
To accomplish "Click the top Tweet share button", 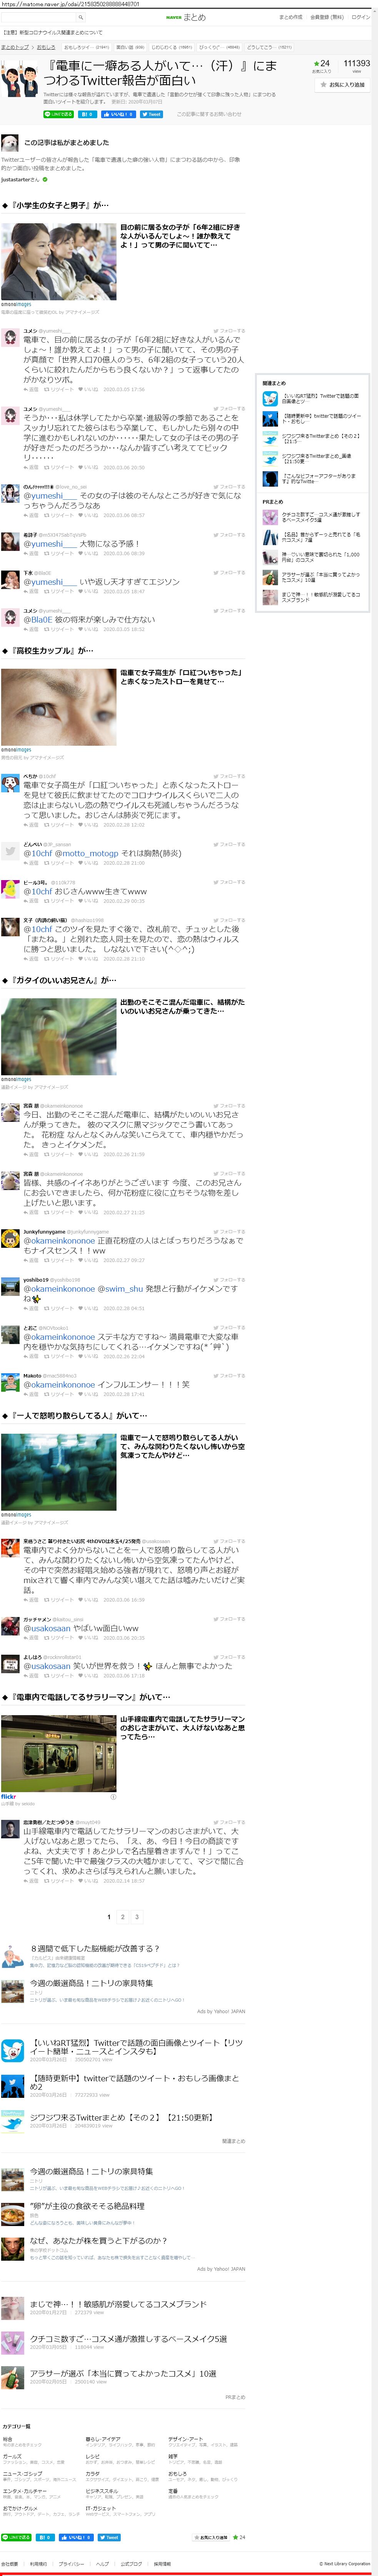I will tap(152, 114).
